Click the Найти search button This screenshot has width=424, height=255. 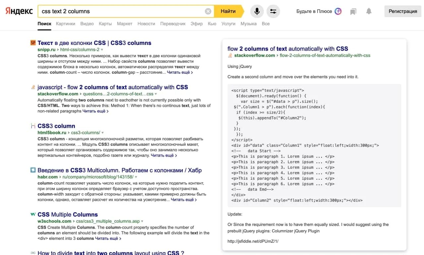[x=228, y=11]
